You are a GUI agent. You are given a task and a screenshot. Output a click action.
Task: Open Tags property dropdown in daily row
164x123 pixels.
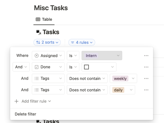48,90
